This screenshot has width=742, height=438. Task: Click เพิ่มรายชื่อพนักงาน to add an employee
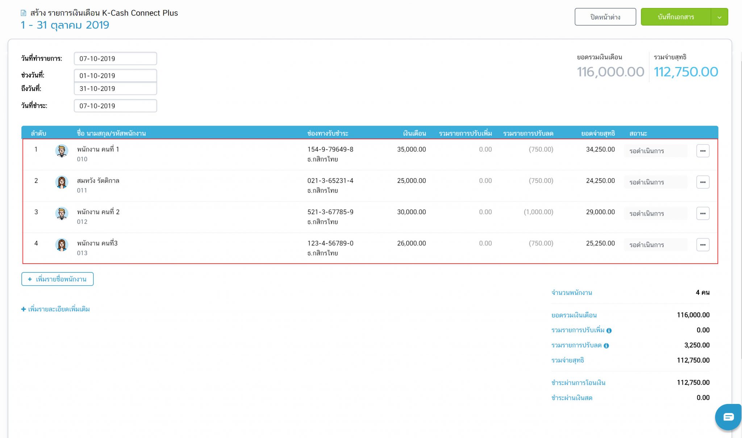[57, 279]
